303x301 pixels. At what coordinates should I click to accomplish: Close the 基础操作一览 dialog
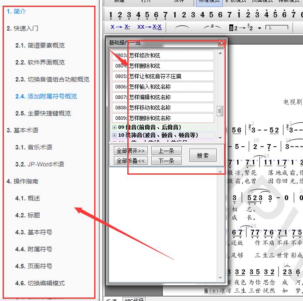click(x=222, y=43)
